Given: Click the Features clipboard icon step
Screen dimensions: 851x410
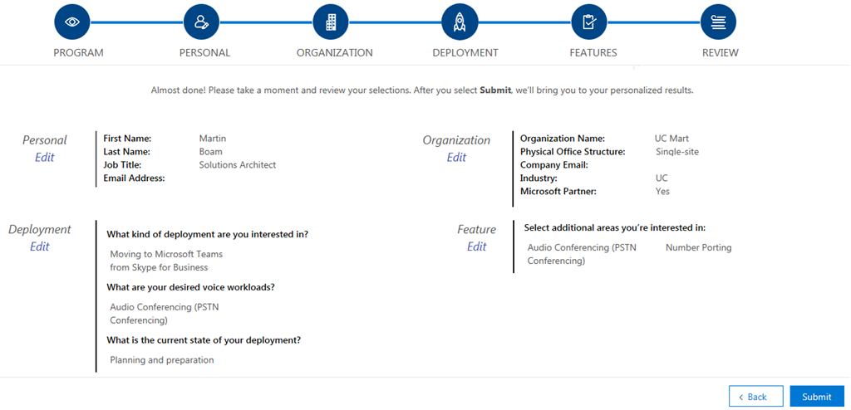Looking at the screenshot, I should (589, 22).
